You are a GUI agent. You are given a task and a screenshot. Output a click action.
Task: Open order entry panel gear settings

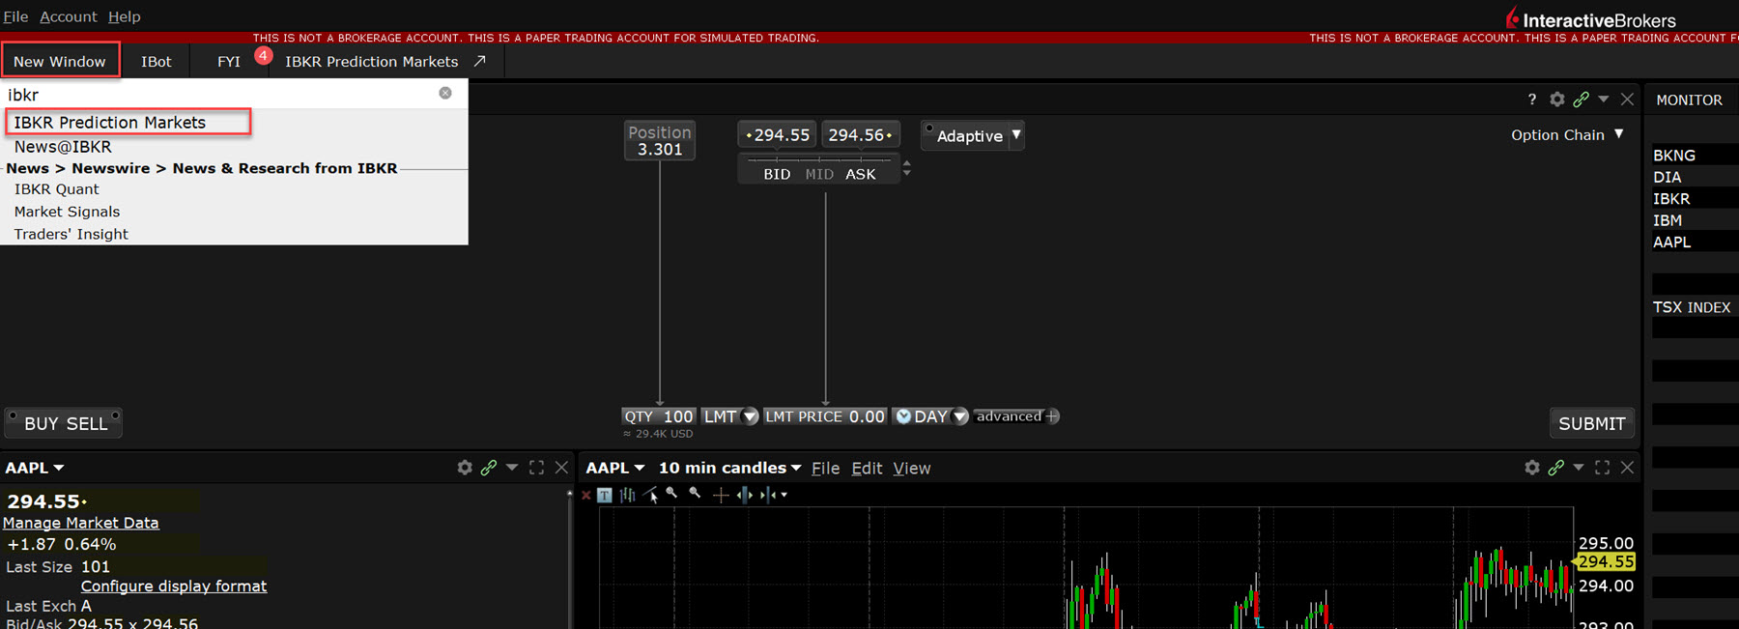[1556, 100]
